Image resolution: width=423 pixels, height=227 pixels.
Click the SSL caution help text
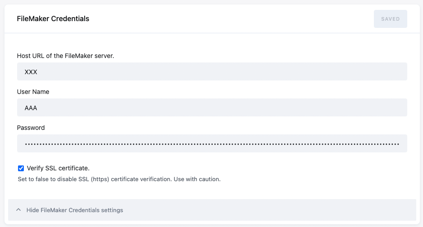(x=119, y=179)
